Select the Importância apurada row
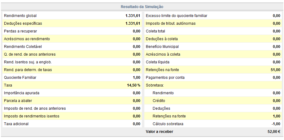 (72, 93)
